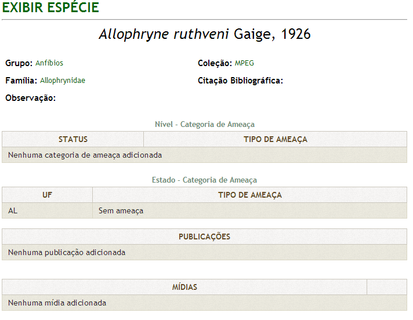Select the Sem ameaça cell
The image size is (413, 320).
pos(249,210)
